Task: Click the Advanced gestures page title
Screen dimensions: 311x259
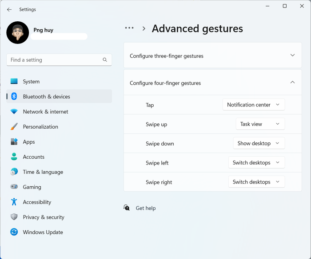Action: click(x=197, y=28)
